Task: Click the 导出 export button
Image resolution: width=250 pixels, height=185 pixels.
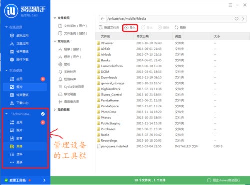Action: [147, 27]
